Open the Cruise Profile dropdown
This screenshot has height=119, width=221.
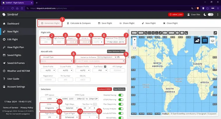[65, 70]
